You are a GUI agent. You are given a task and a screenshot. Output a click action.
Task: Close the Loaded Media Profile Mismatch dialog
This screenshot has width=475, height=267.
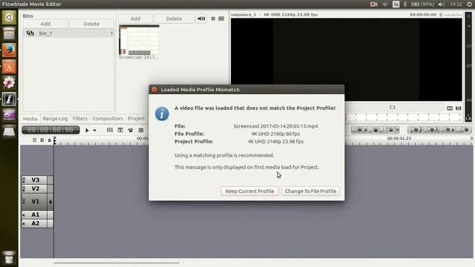click(154, 90)
